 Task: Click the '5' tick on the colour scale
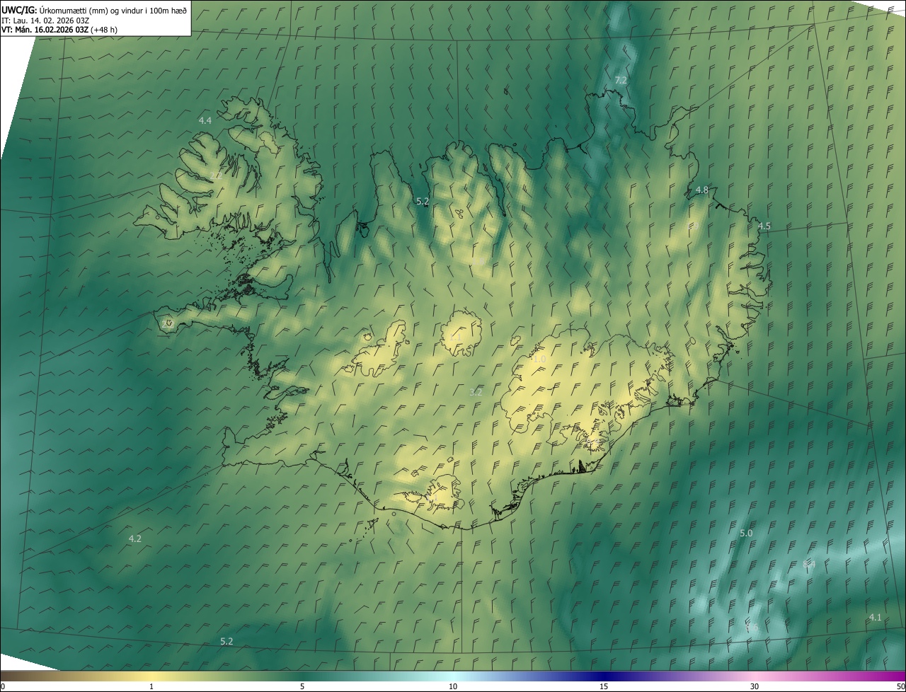pos(302,686)
